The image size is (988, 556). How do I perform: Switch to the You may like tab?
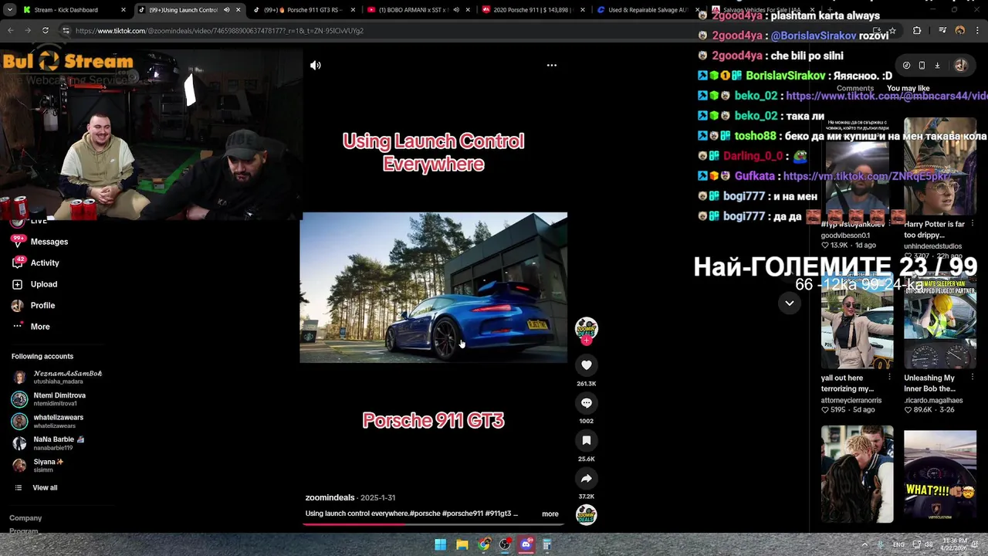pos(908,88)
